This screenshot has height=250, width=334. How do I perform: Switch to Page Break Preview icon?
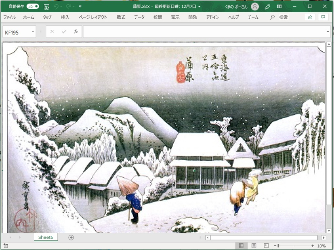(x=266, y=245)
